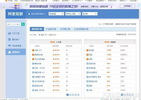The height and width of the screenshot is (100, 141).
Task: Click search index value 1699
Action: [x=109, y=50]
